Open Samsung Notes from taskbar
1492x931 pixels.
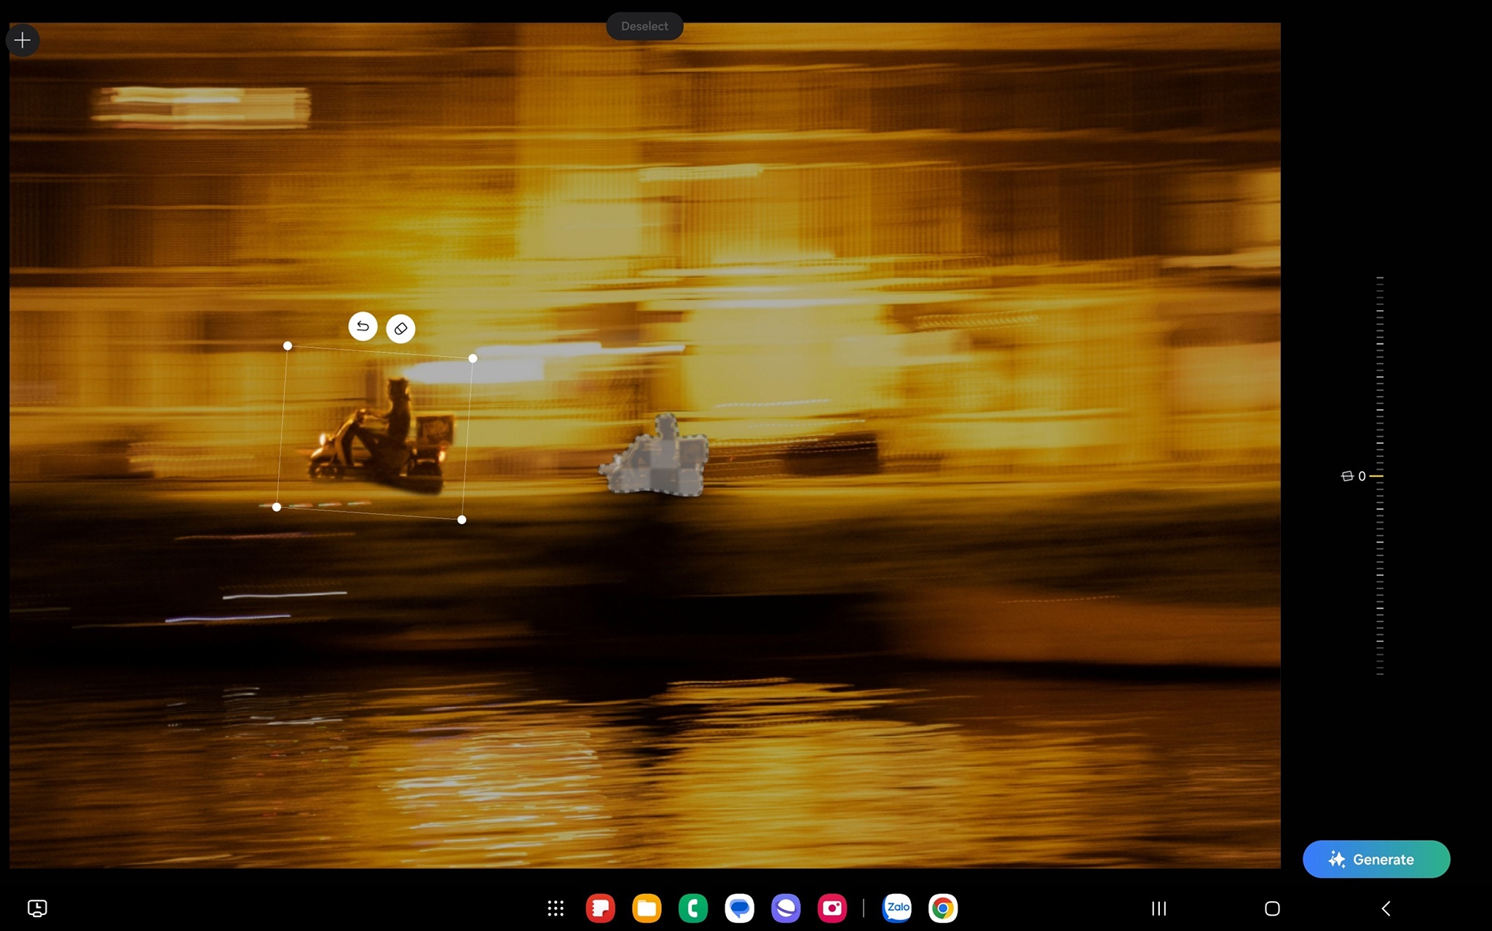tap(600, 908)
